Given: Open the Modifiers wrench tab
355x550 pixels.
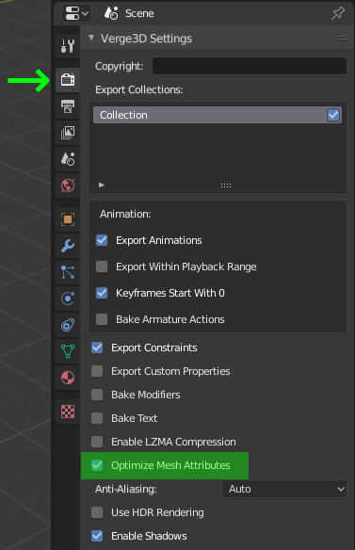Looking at the screenshot, I should point(68,246).
